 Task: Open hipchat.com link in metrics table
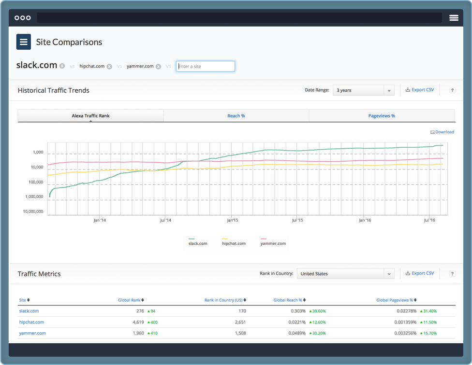coord(31,322)
